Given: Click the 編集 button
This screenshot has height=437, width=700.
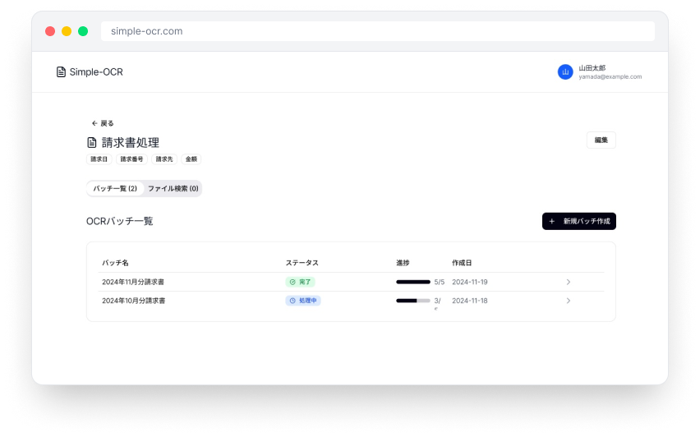Looking at the screenshot, I should tap(601, 140).
